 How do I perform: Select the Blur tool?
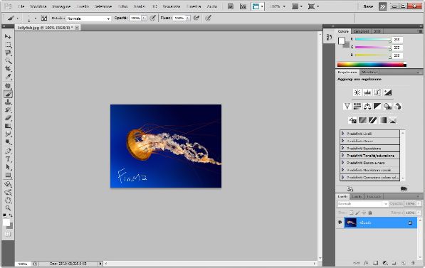click(x=8, y=134)
